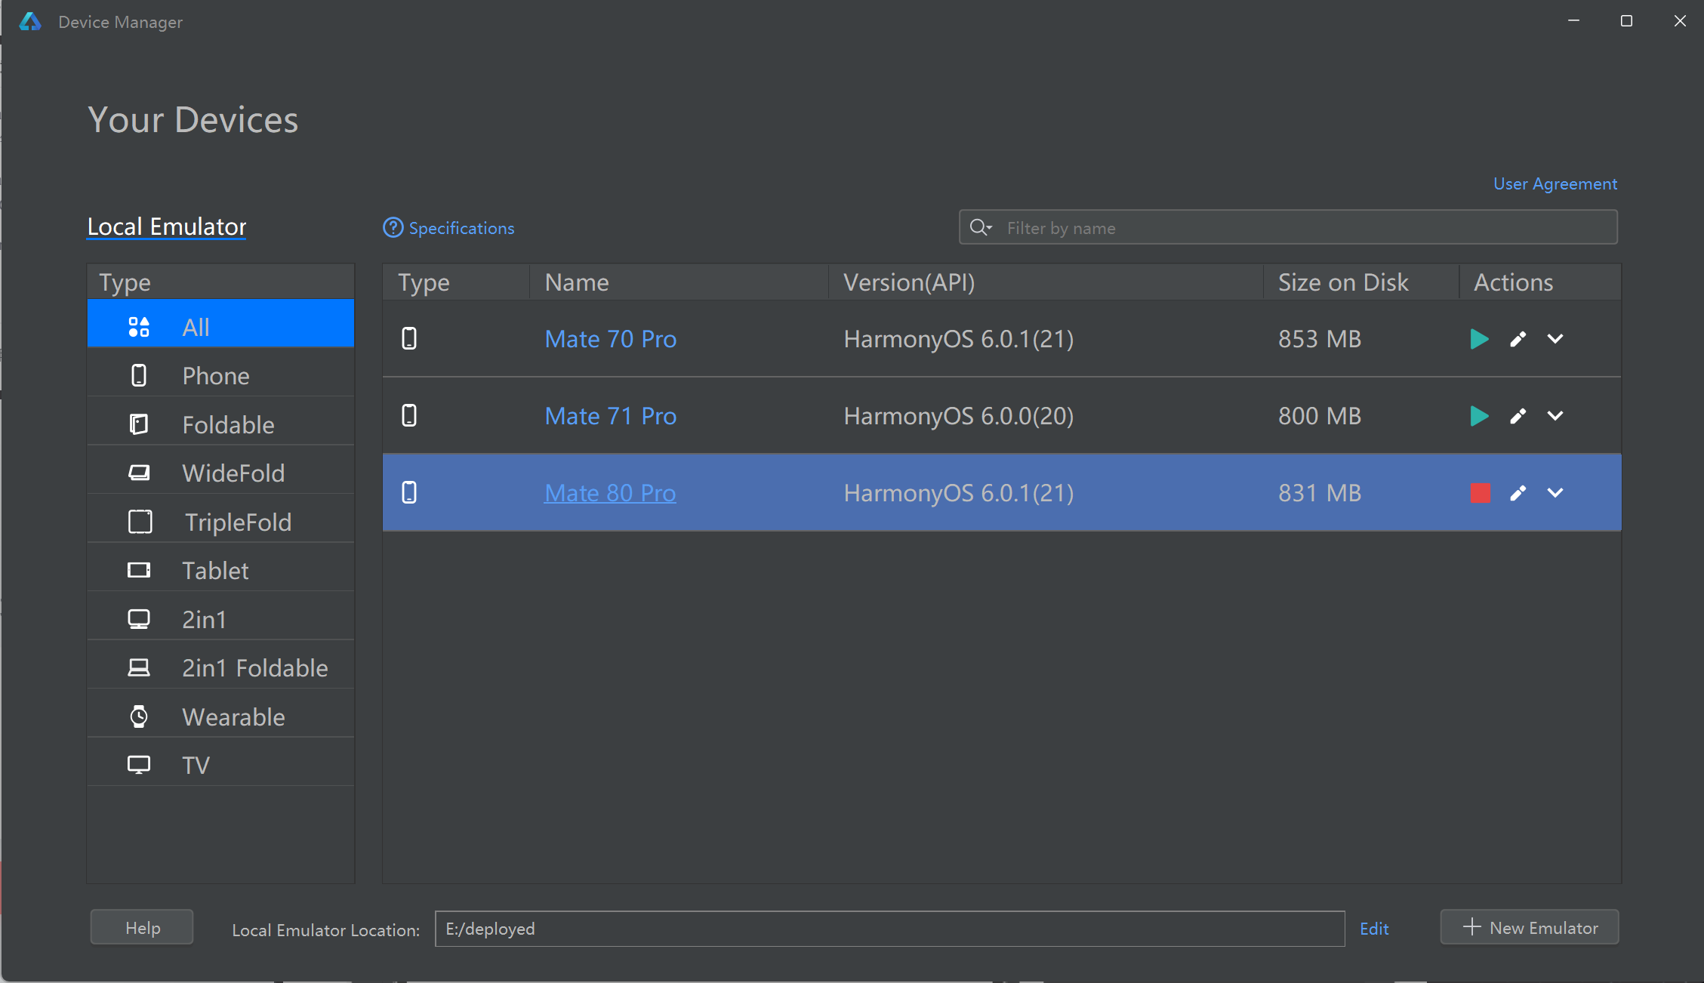Click the 800 MB size cell

click(1320, 416)
